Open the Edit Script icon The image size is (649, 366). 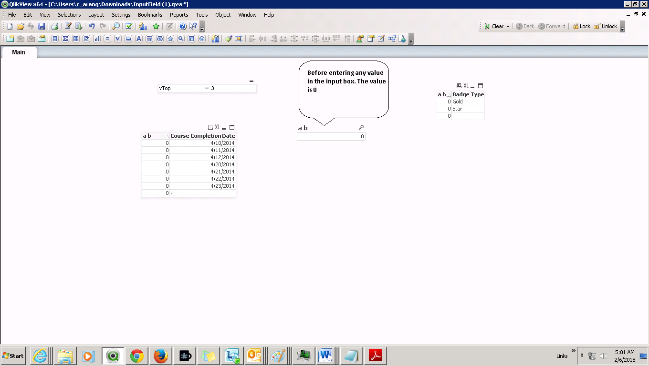tap(68, 26)
